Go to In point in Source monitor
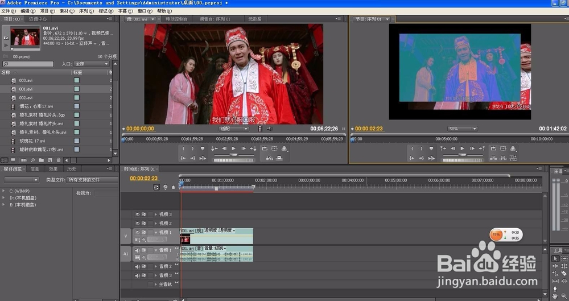The height and width of the screenshot is (301, 569). coord(184,158)
